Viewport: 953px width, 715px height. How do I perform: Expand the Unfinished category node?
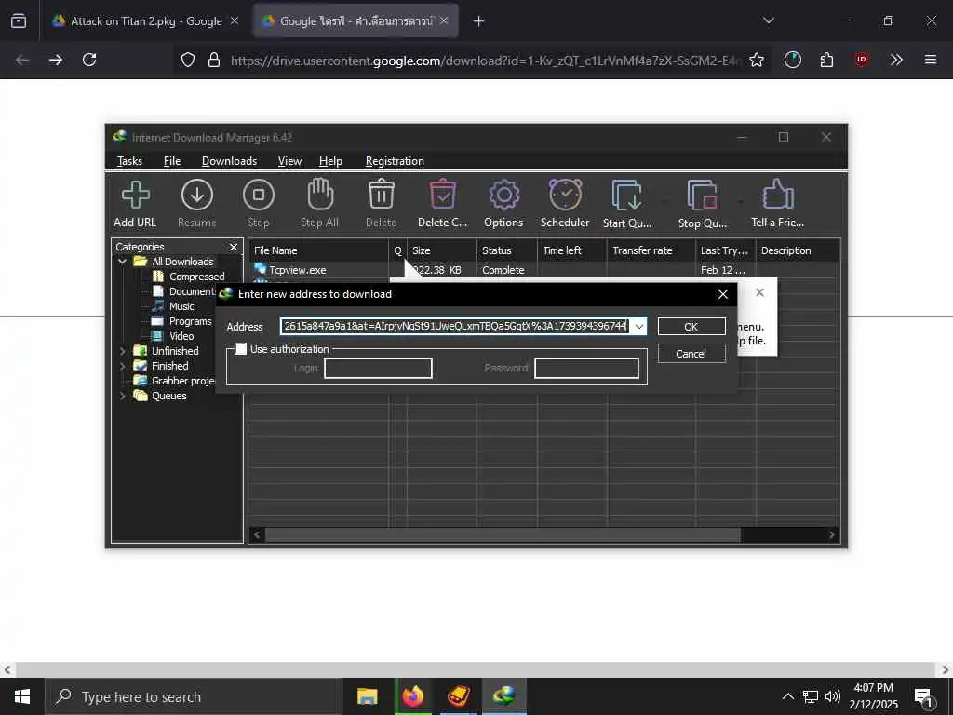tap(122, 351)
